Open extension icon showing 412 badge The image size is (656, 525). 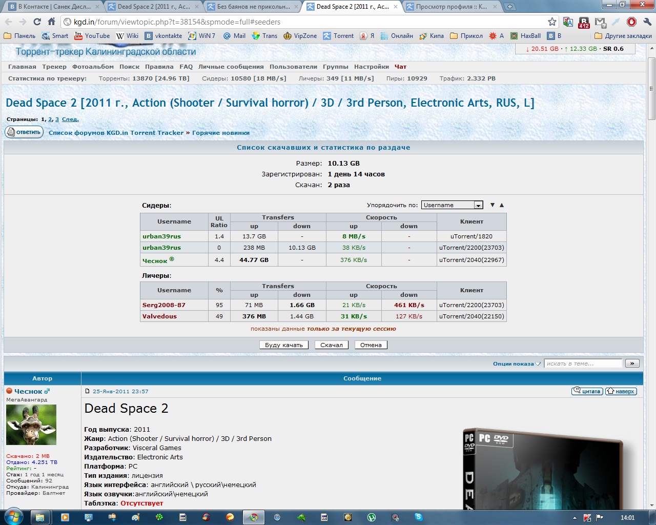coord(584,22)
